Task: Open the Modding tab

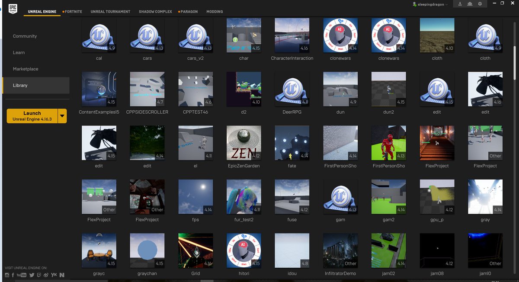Action: pos(215,12)
